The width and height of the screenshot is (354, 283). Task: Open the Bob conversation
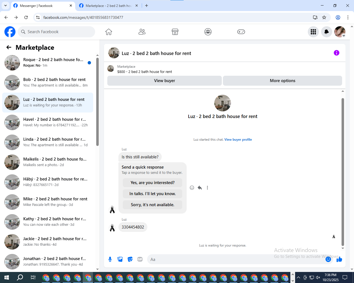click(x=48, y=83)
